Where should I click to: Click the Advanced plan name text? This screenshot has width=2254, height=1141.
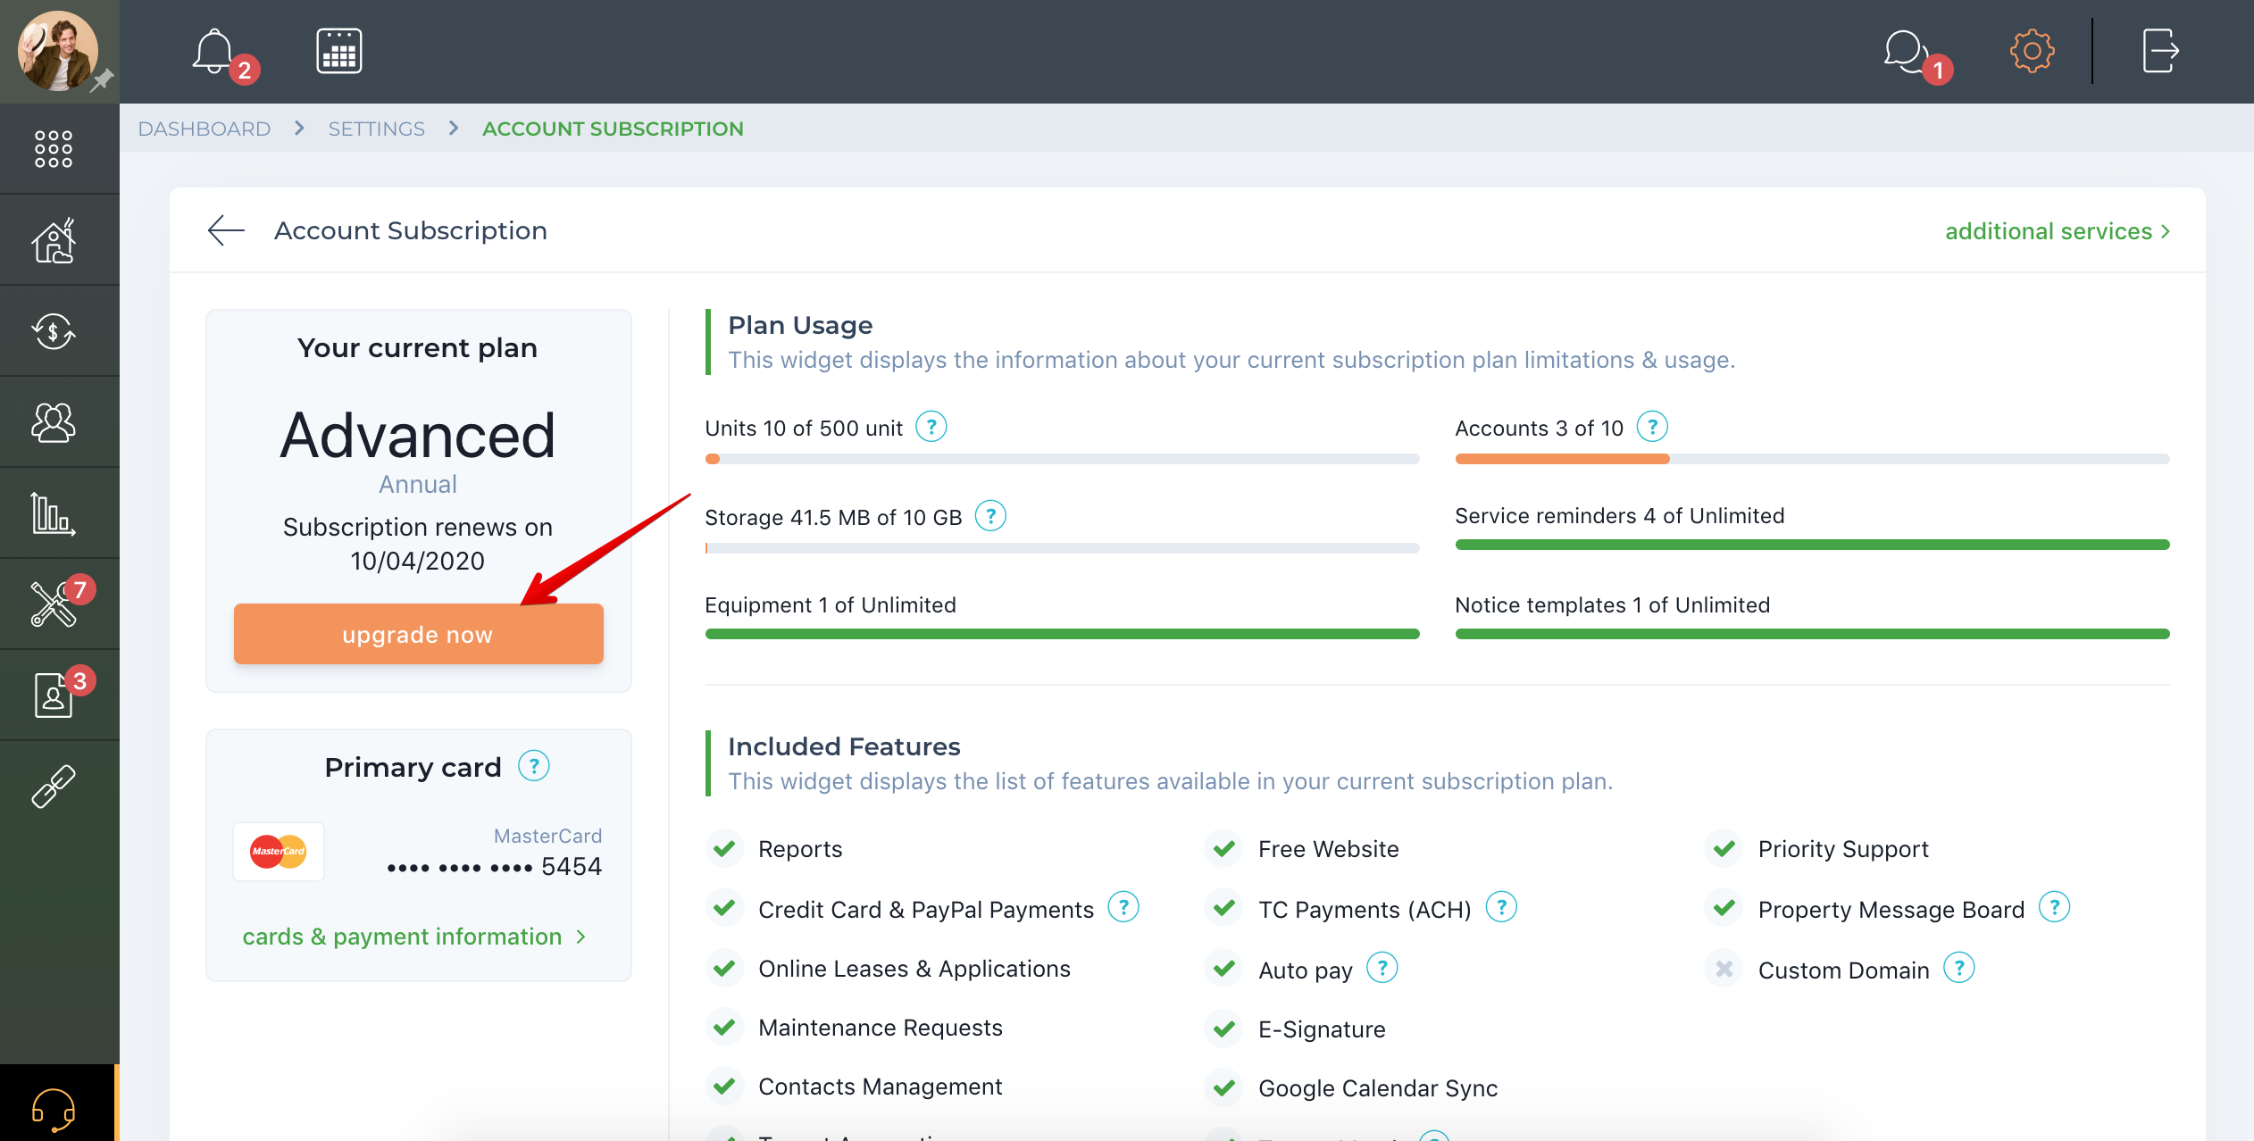(418, 436)
